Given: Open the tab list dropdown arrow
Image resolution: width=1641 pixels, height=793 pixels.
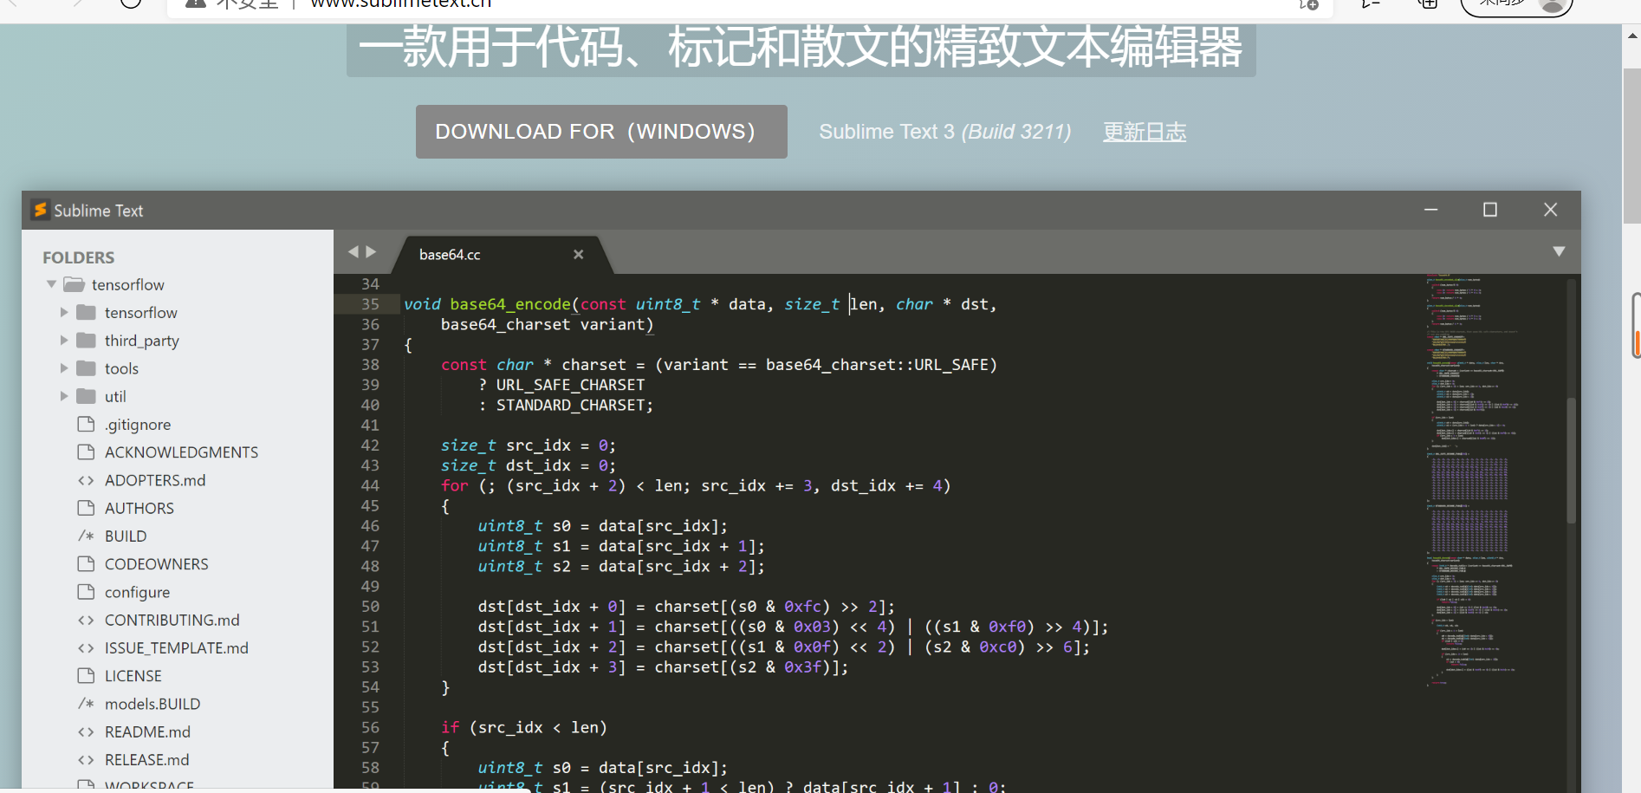Looking at the screenshot, I should point(1559,251).
